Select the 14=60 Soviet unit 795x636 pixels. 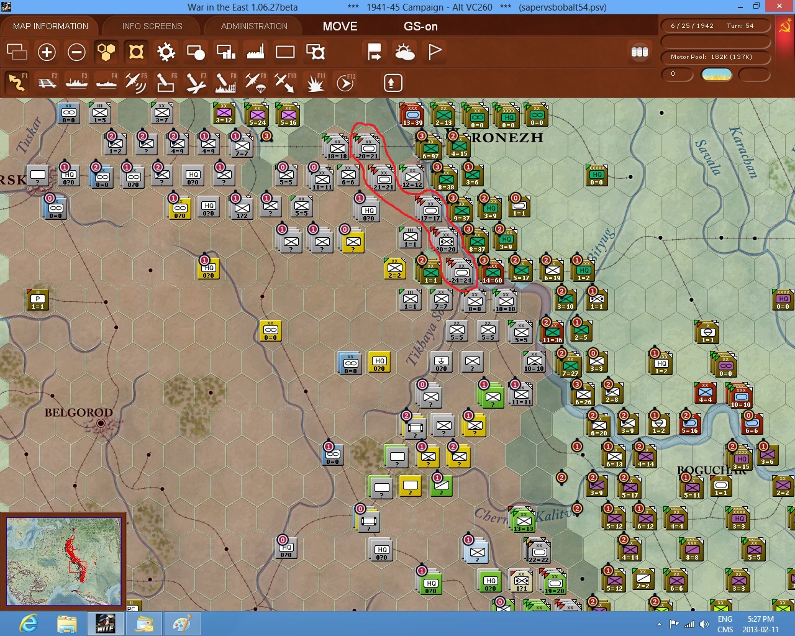point(492,271)
